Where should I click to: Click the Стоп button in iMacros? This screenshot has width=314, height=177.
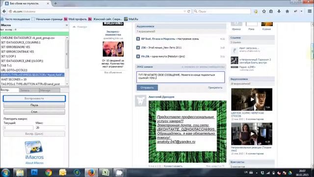coord(34,112)
